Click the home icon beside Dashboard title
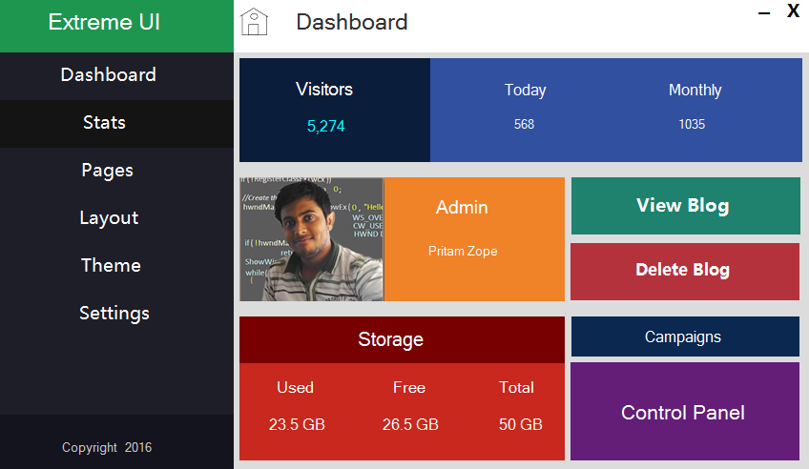 (x=254, y=22)
